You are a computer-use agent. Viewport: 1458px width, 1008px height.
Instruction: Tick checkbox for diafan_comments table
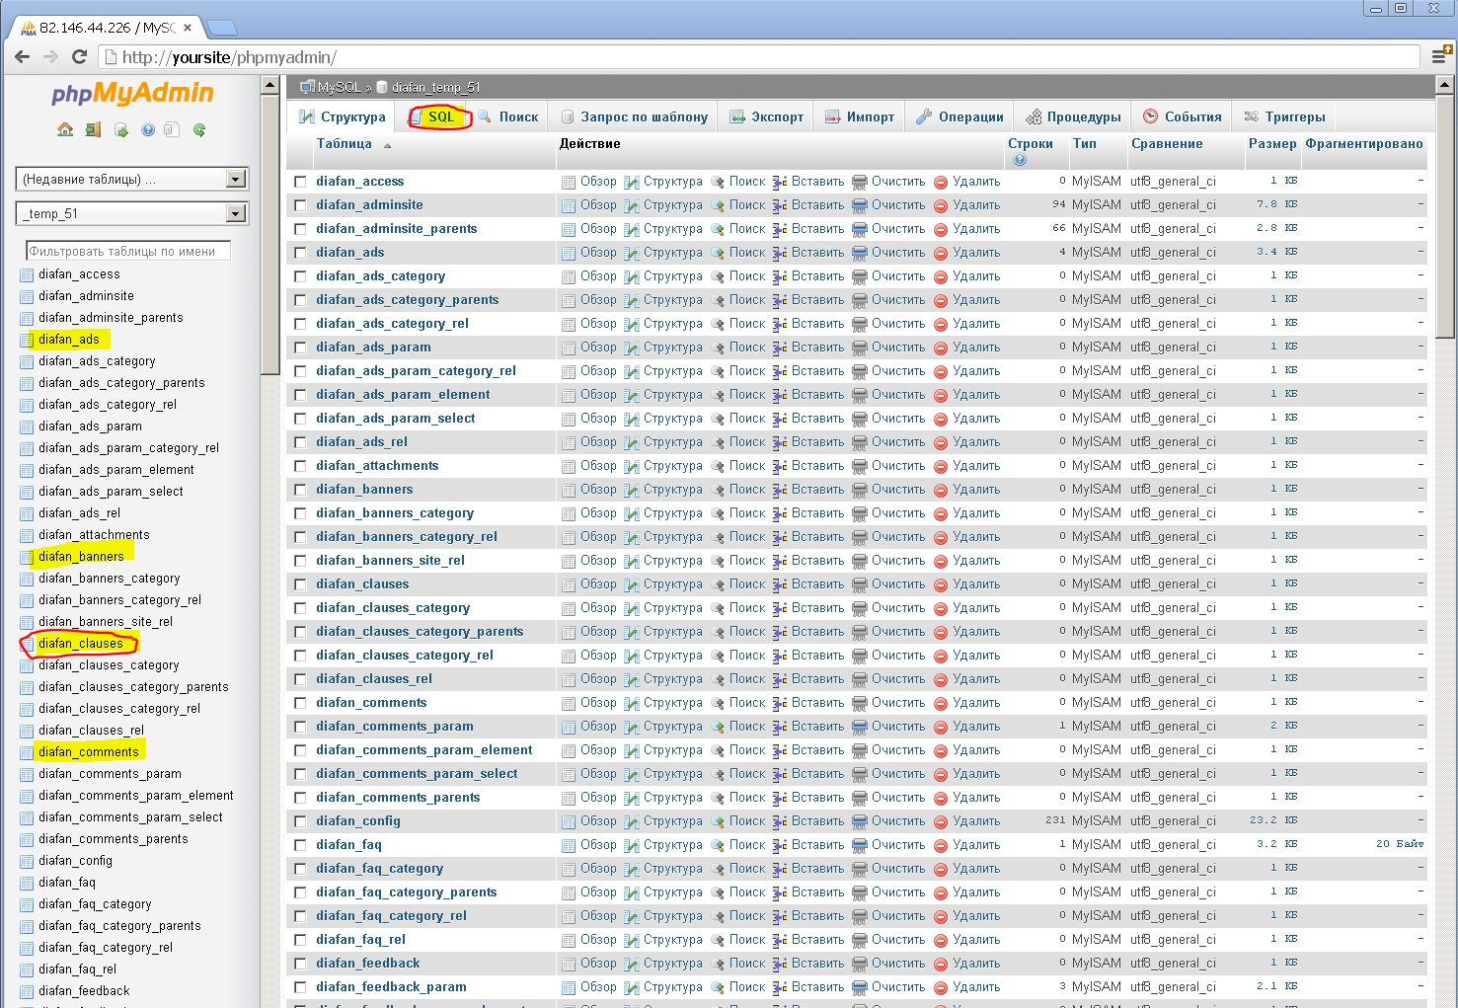click(300, 703)
